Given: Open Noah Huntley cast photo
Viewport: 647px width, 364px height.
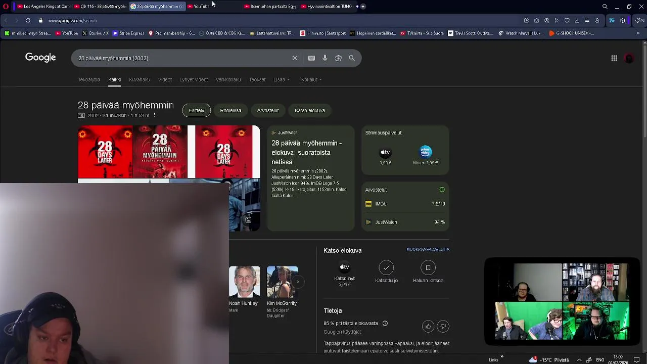Looking at the screenshot, I should tap(245, 282).
